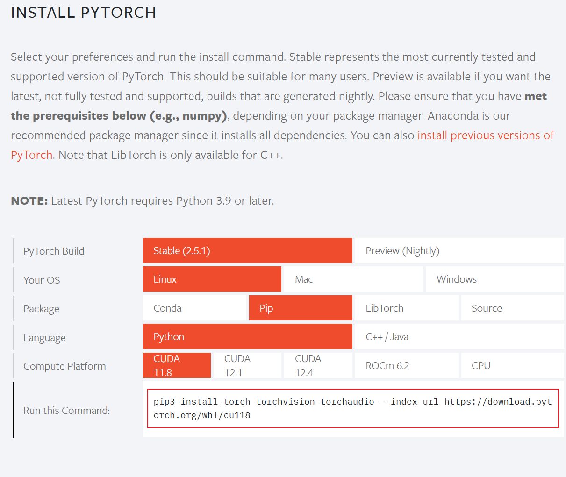Open the install previous versions of PyTorch link
566x477 pixels.
485,135
